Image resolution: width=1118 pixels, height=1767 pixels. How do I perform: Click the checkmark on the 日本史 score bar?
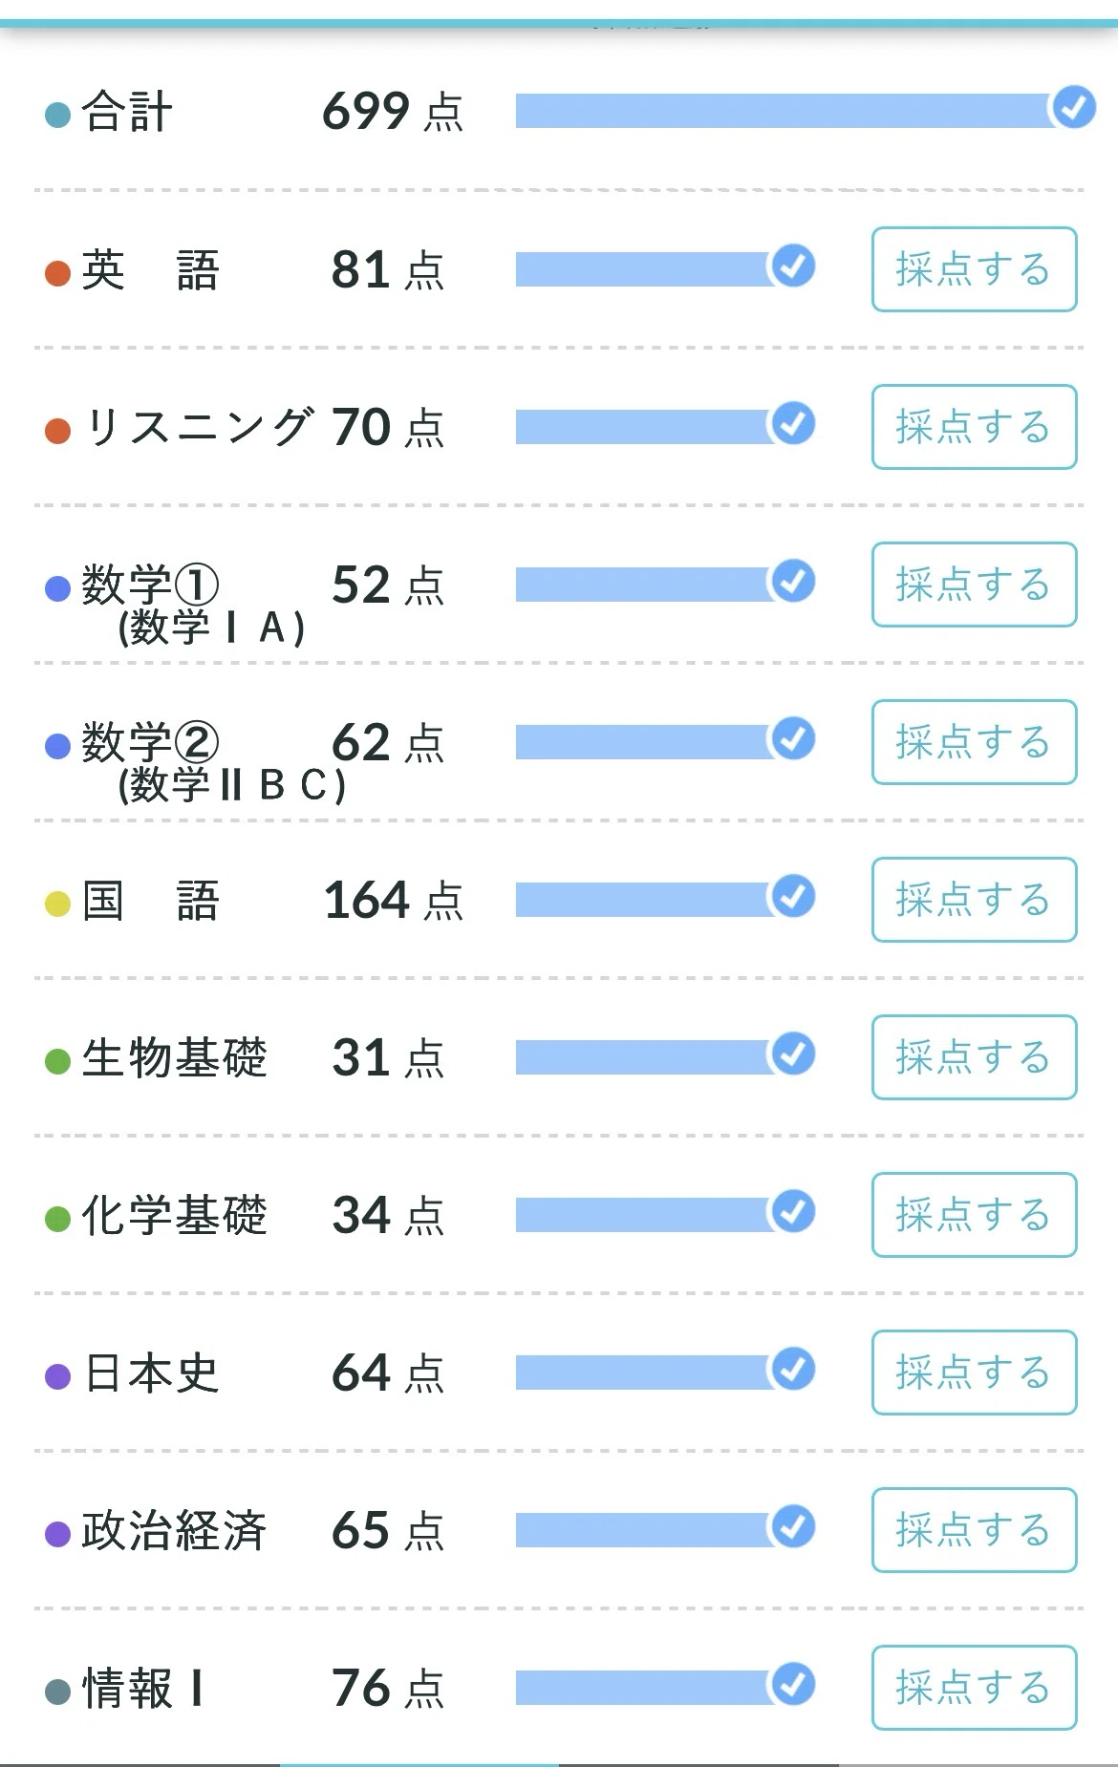(793, 1369)
